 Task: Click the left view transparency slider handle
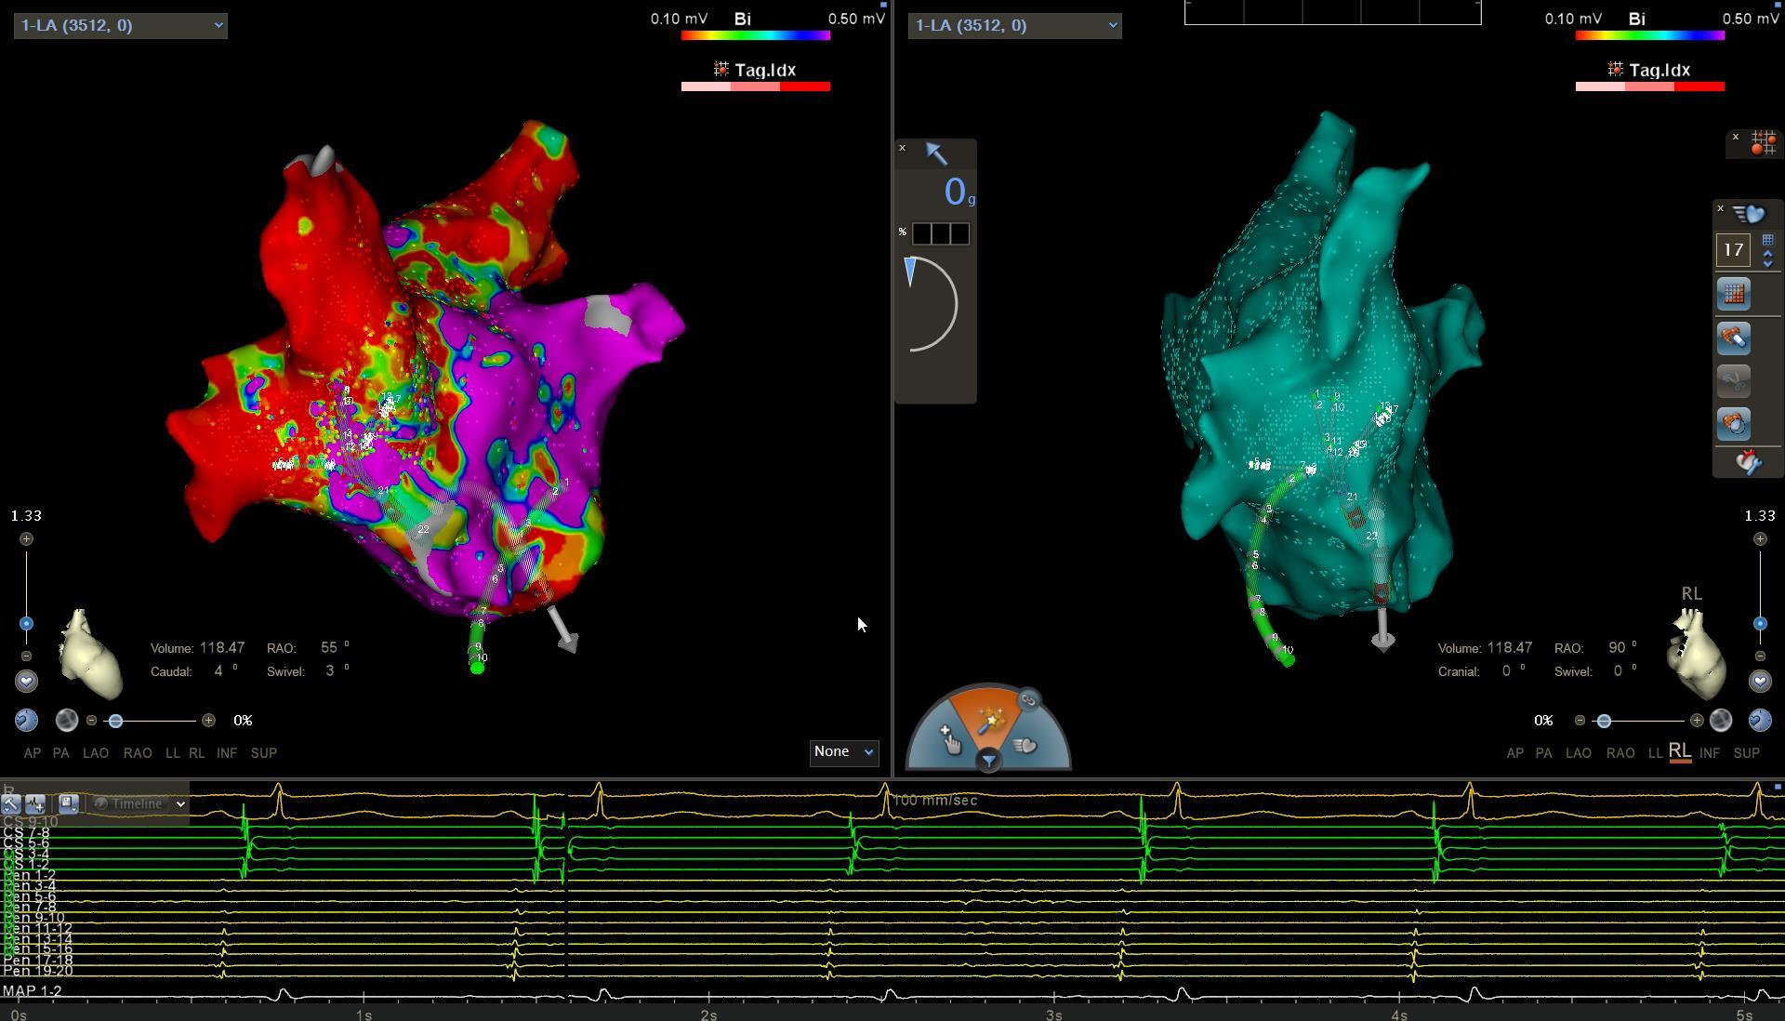pyautogui.click(x=115, y=721)
